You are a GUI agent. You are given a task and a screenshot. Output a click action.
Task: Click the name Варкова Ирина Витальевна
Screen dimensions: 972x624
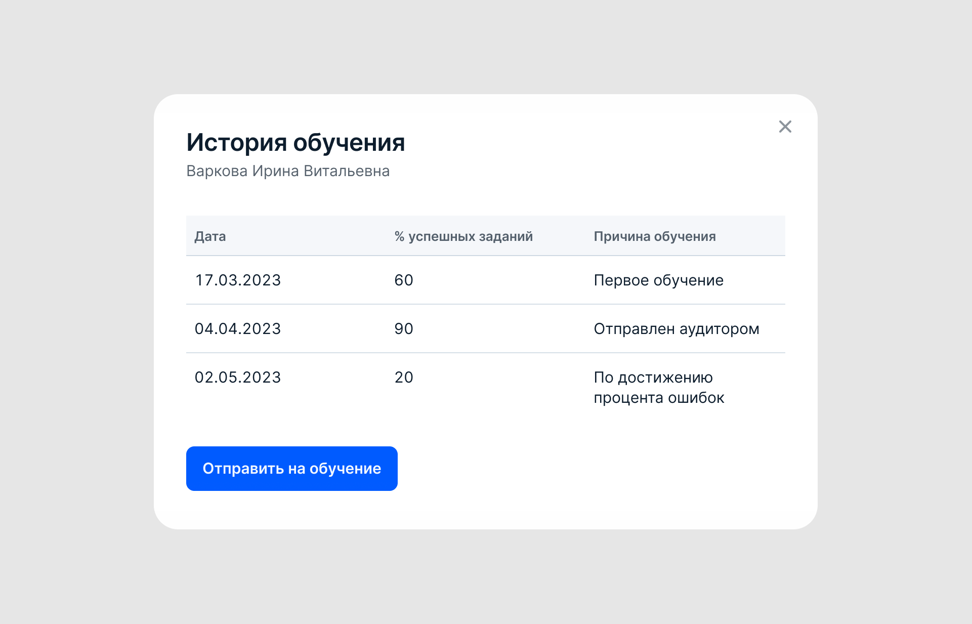pyautogui.click(x=287, y=171)
